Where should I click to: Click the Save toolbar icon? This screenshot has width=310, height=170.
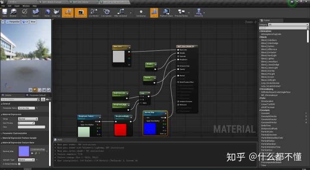click(5, 12)
